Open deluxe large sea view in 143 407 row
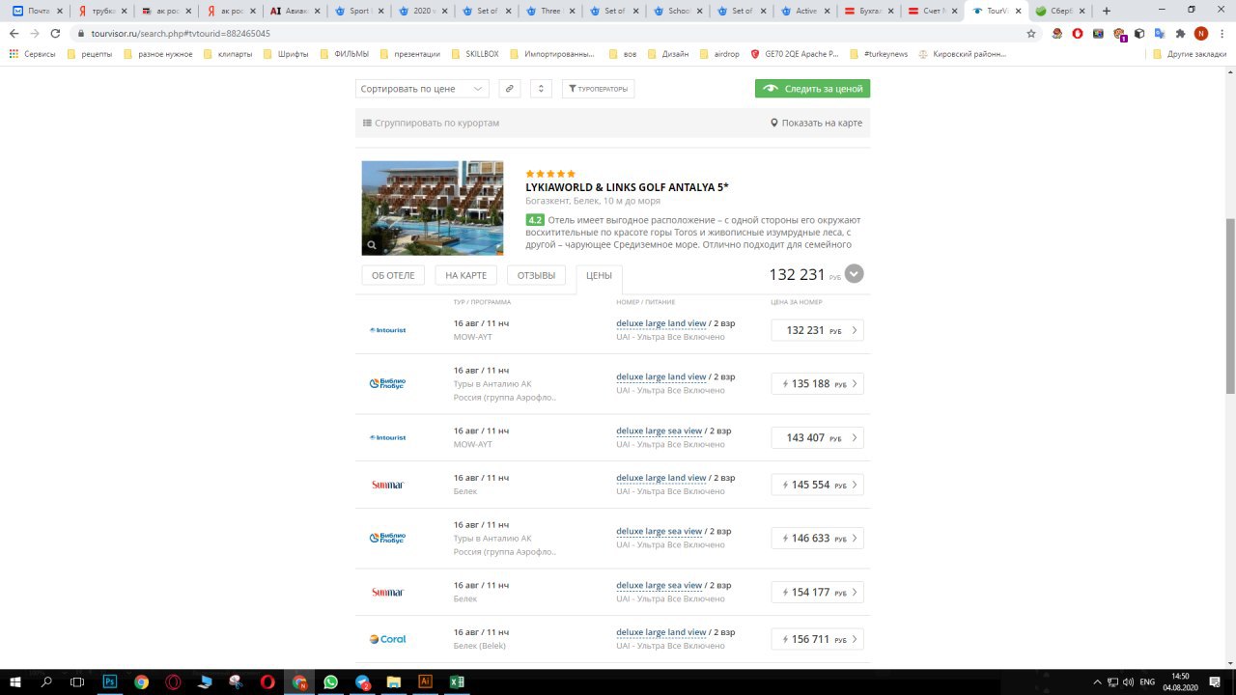Image resolution: width=1236 pixels, height=695 pixels. tap(660, 431)
